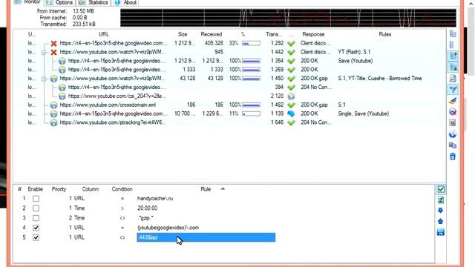
Task: Click the tree view icon atop monitor toolbar
Action: (453, 34)
